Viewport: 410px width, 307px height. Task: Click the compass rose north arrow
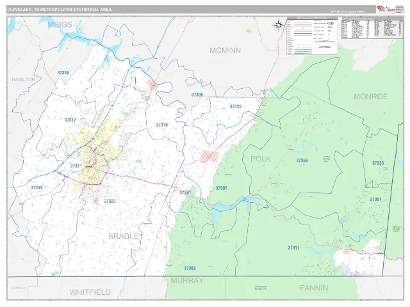point(278,26)
